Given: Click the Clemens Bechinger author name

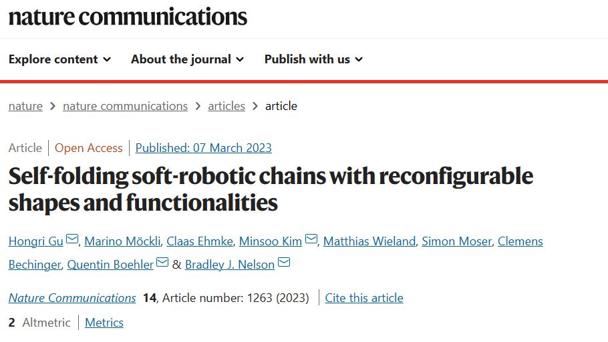Looking at the screenshot, I should click(x=520, y=241).
